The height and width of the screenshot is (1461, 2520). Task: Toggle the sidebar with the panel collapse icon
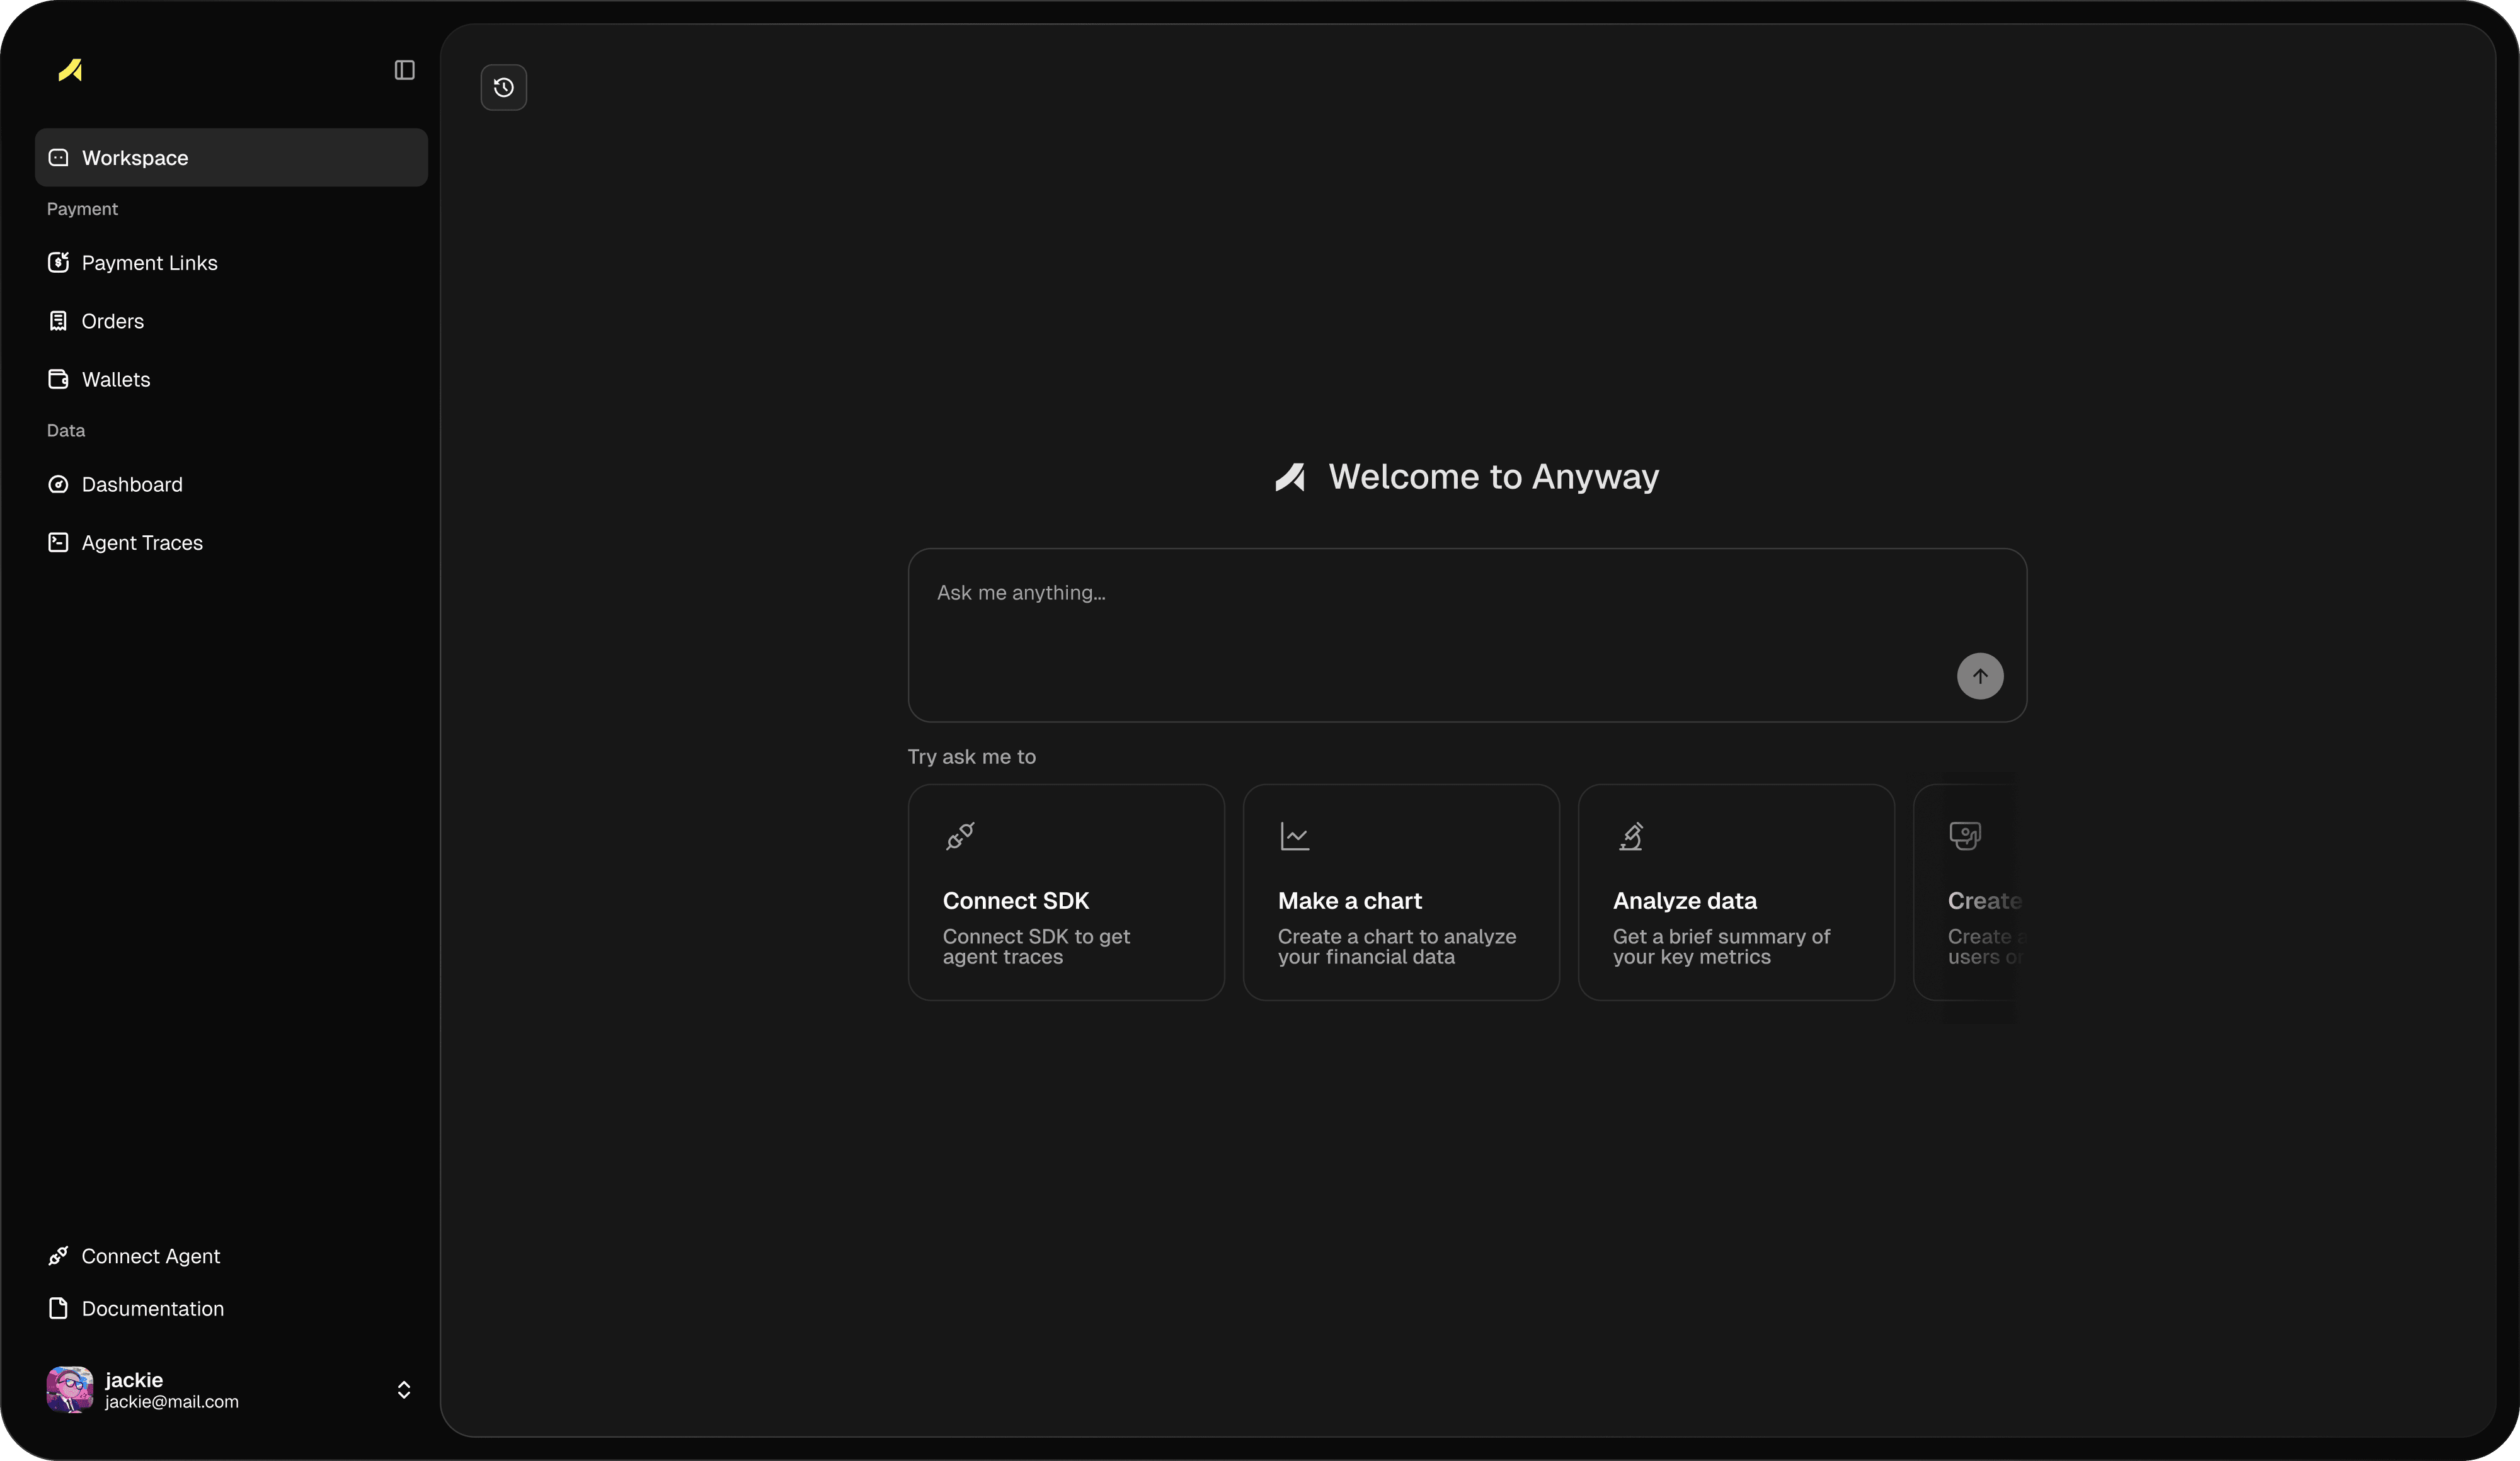(403, 70)
